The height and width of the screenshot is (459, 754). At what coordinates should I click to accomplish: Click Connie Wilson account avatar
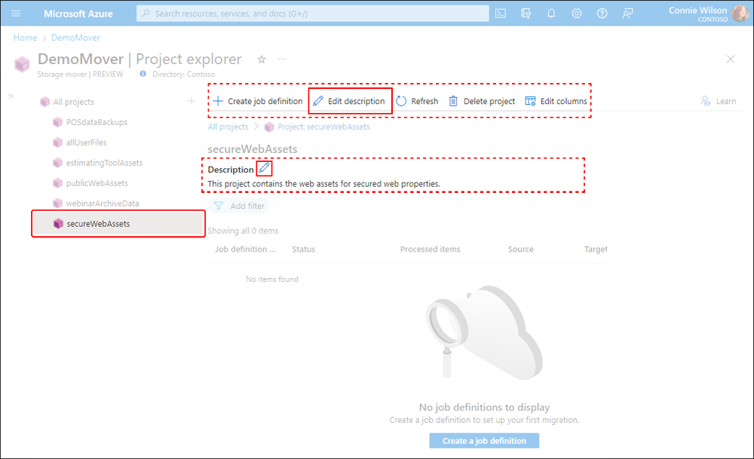click(740, 14)
